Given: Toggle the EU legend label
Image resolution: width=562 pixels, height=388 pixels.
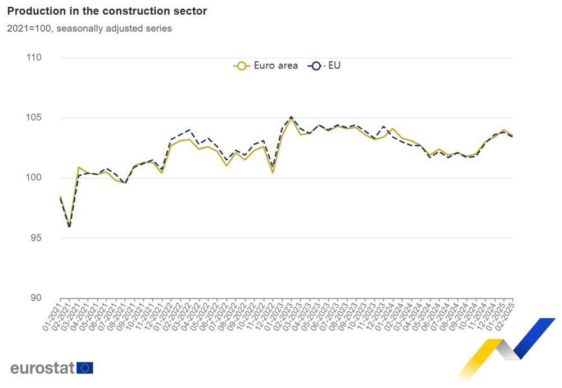Looking at the screenshot, I should point(334,66).
